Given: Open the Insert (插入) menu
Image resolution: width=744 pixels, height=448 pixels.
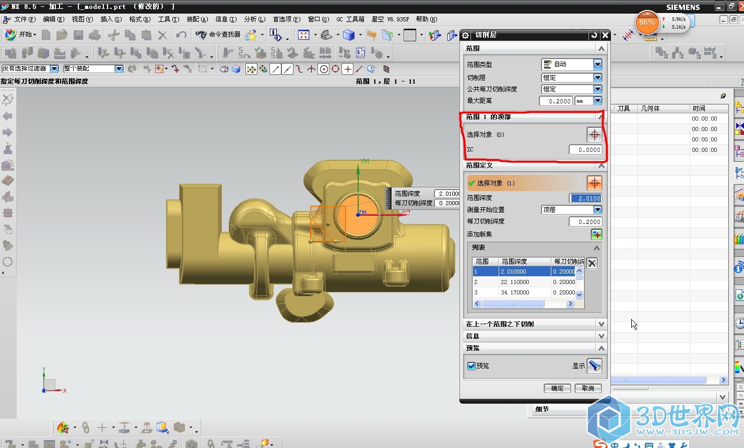Looking at the screenshot, I should [111, 19].
